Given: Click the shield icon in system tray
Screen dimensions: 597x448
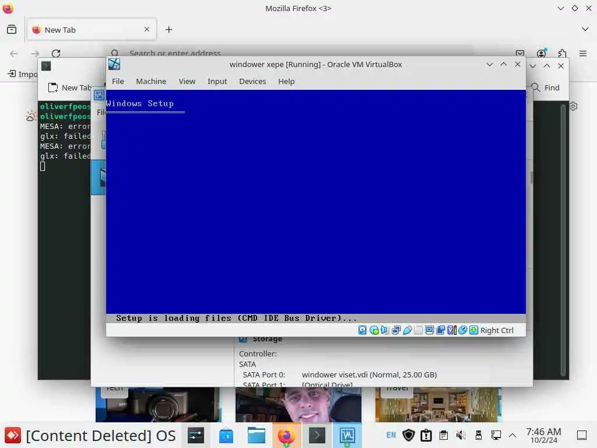Looking at the screenshot, I should click(409, 435).
